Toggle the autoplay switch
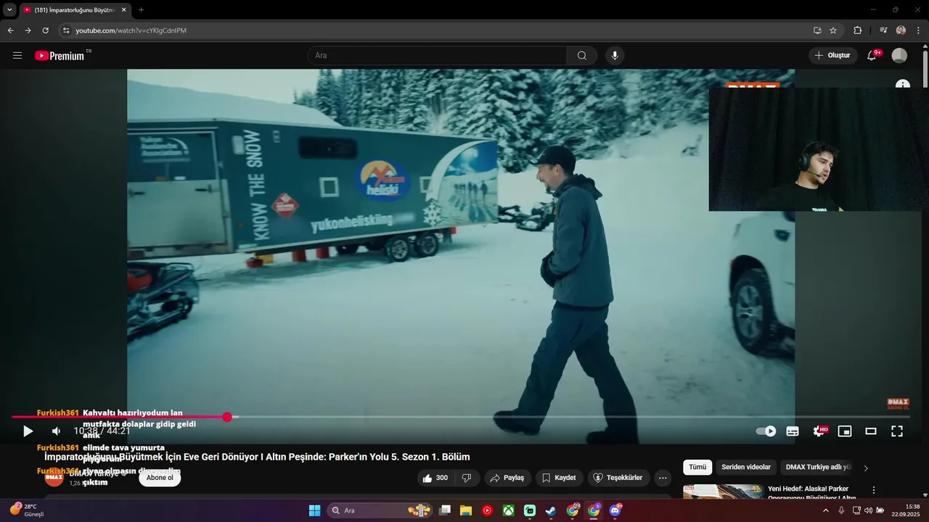Viewport: 929px width, 522px height. click(766, 431)
